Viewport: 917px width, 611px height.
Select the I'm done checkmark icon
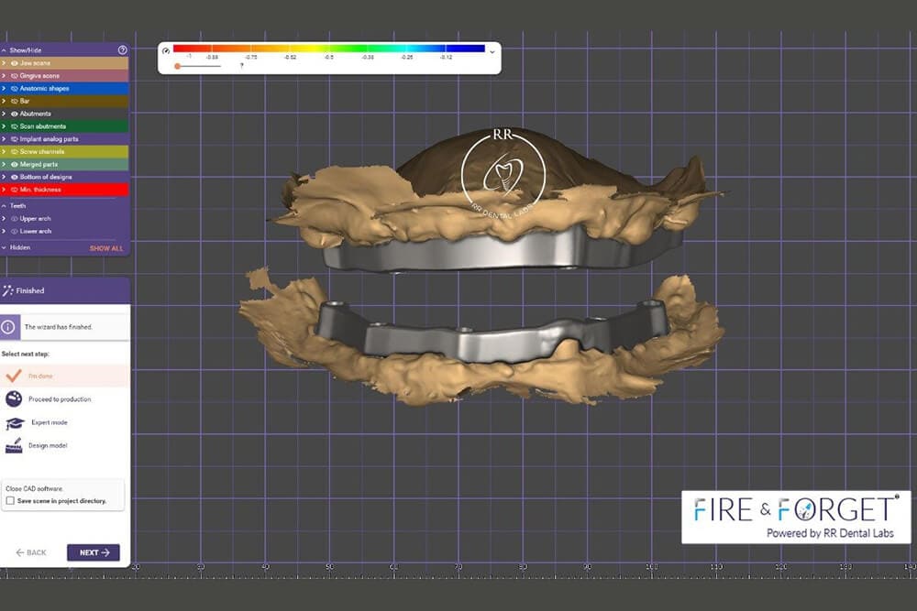(14, 376)
